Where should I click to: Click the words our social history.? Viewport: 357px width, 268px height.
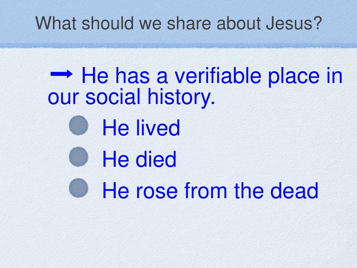point(131,97)
